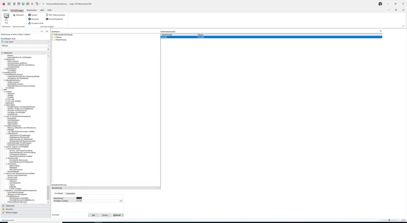Viewport: 407px width, 223px height.
Task: Click the dark panel-toggle arrow icon in title bar
Action: [x=27, y=4]
